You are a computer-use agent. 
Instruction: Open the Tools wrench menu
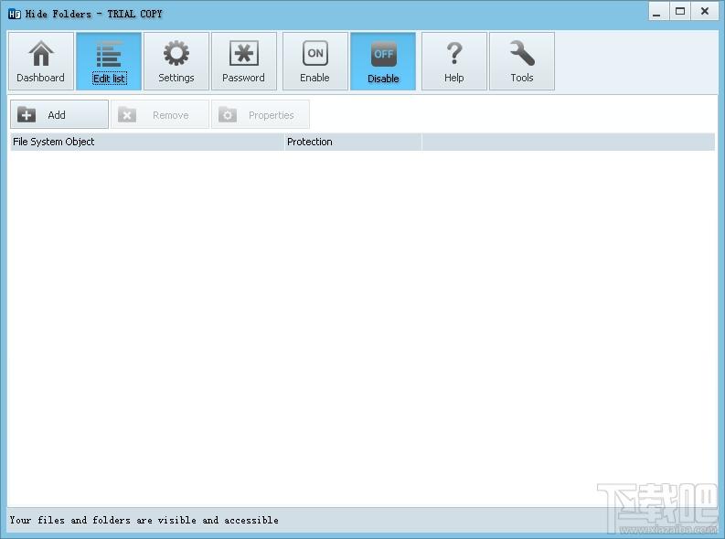(x=521, y=61)
